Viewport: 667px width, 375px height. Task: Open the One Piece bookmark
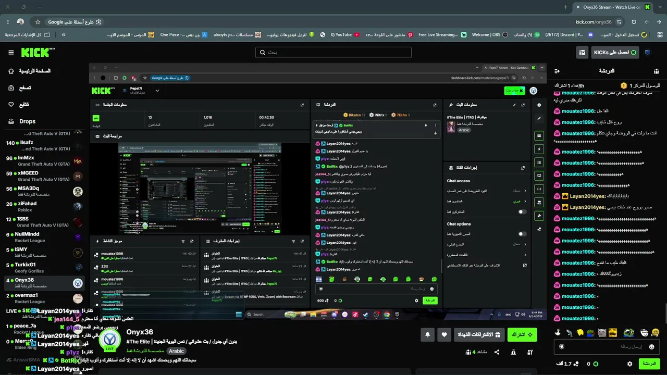coord(183,35)
